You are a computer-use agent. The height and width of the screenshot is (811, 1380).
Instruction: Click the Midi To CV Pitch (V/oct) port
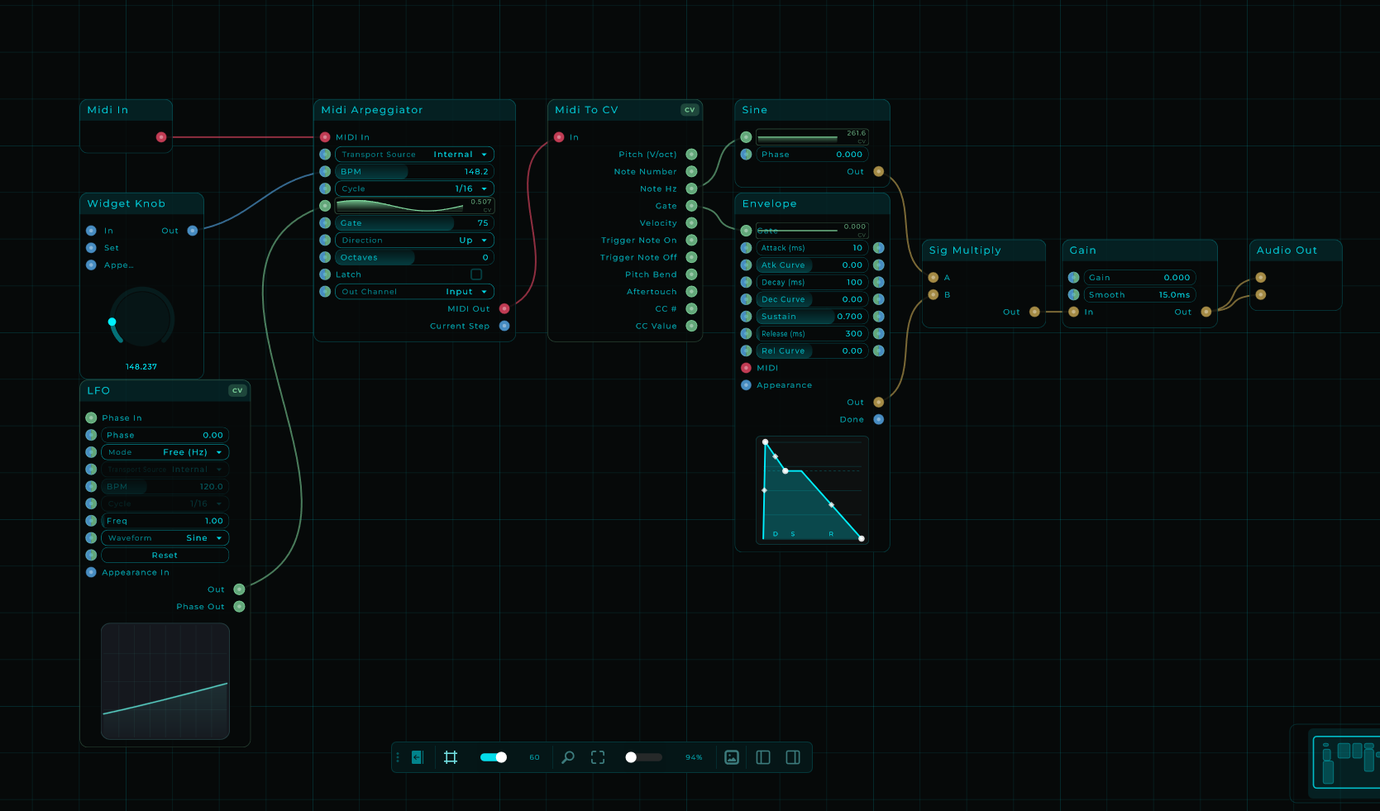[x=691, y=155]
